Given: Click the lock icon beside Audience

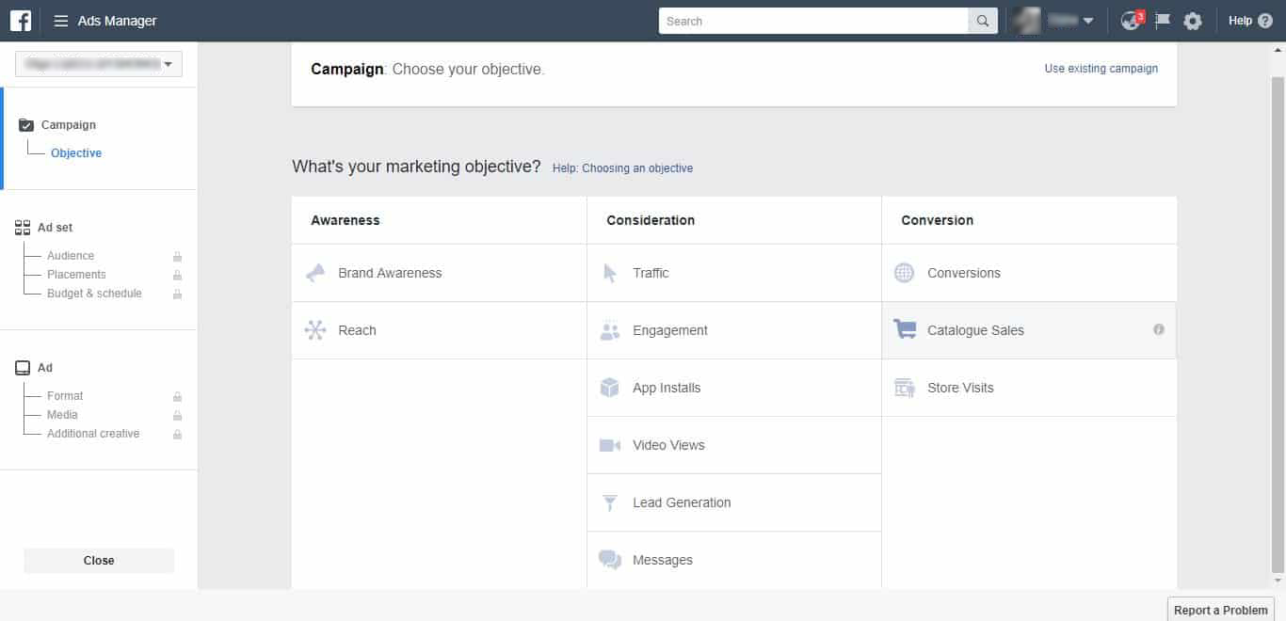Looking at the screenshot, I should click(x=177, y=256).
